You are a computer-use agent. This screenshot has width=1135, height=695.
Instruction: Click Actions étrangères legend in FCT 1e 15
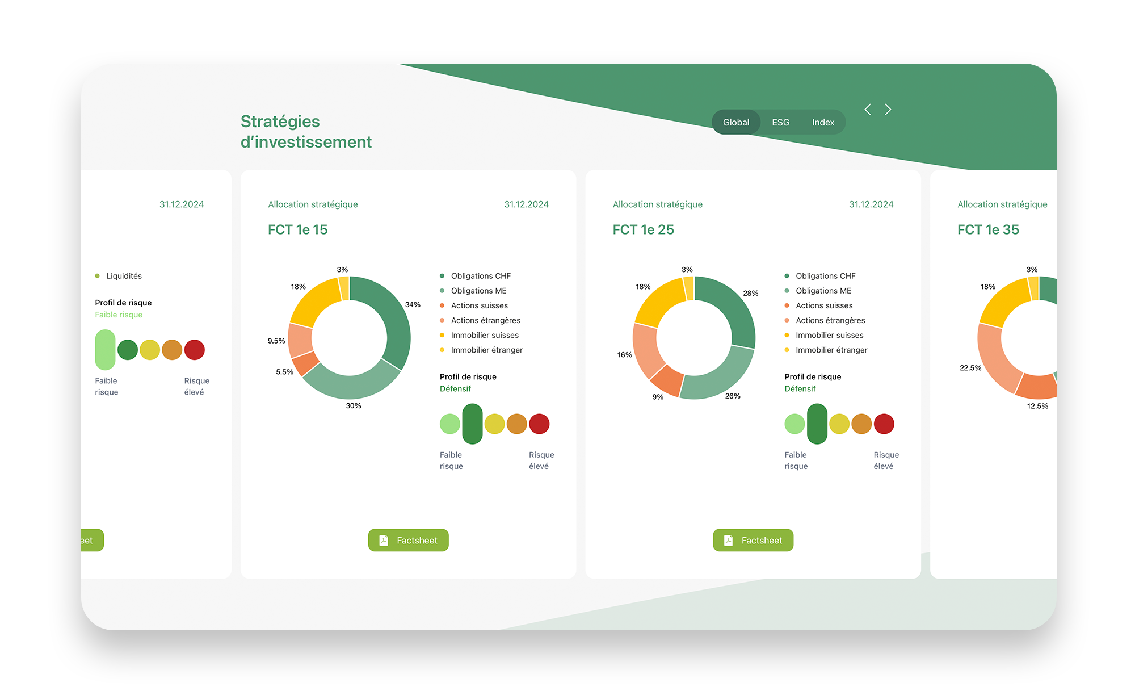click(480, 320)
